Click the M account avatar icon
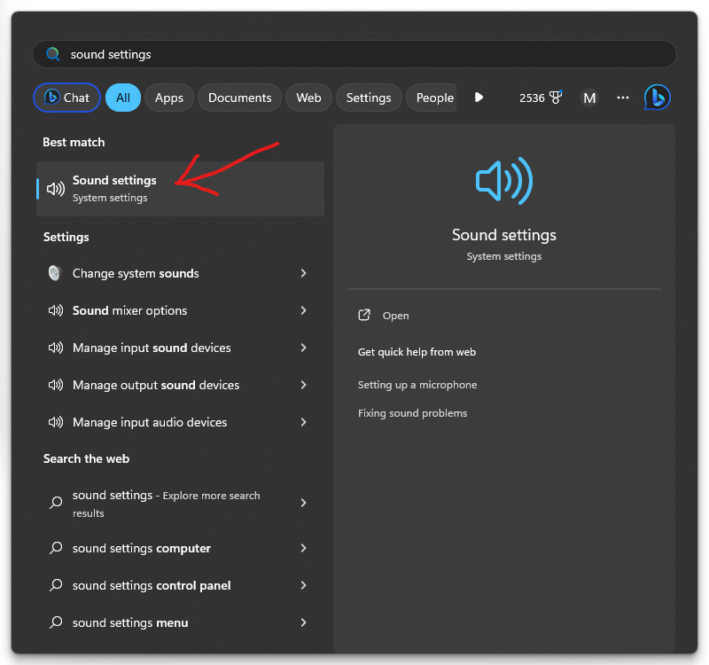This screenshot has height=665, width=709. click(x=589, y=98)
